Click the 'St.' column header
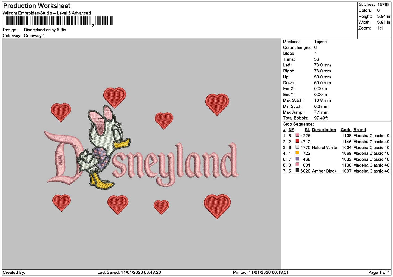Viewport: 393px width, 277px height. coord(307,130)
